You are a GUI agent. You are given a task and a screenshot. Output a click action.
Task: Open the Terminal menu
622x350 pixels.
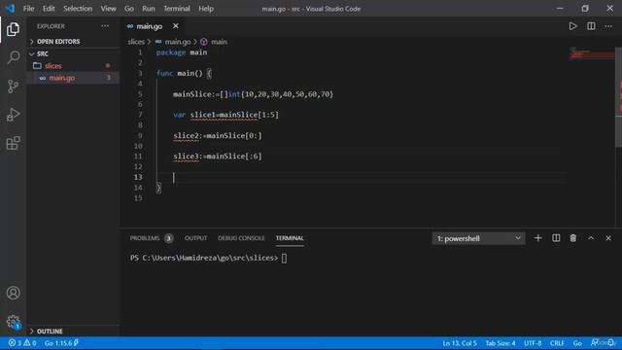pos(177,9)
